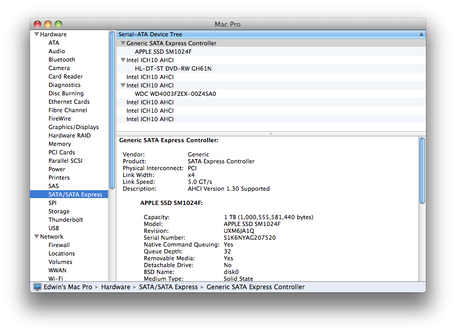The image size is (456, 334).
Task: Click SATA/SATA Express in the path bar
Action: 168,287
